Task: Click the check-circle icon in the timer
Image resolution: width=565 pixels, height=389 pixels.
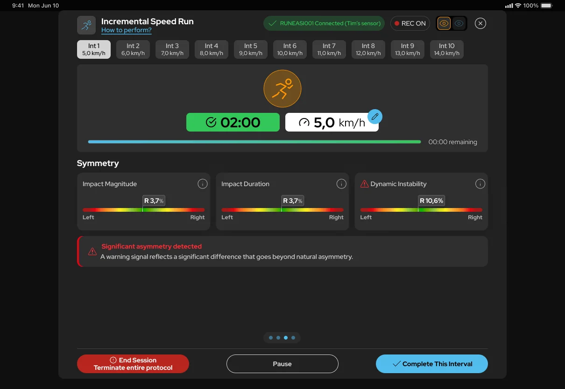Action: [x=211, y=122]
